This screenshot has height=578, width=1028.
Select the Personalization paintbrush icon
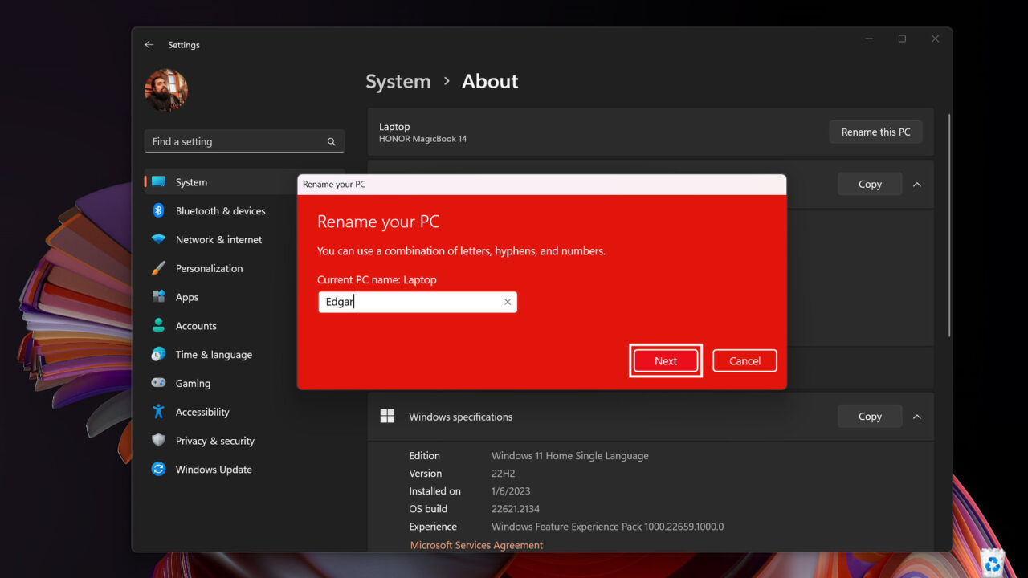pyautogui.click(x=159, y=268)
